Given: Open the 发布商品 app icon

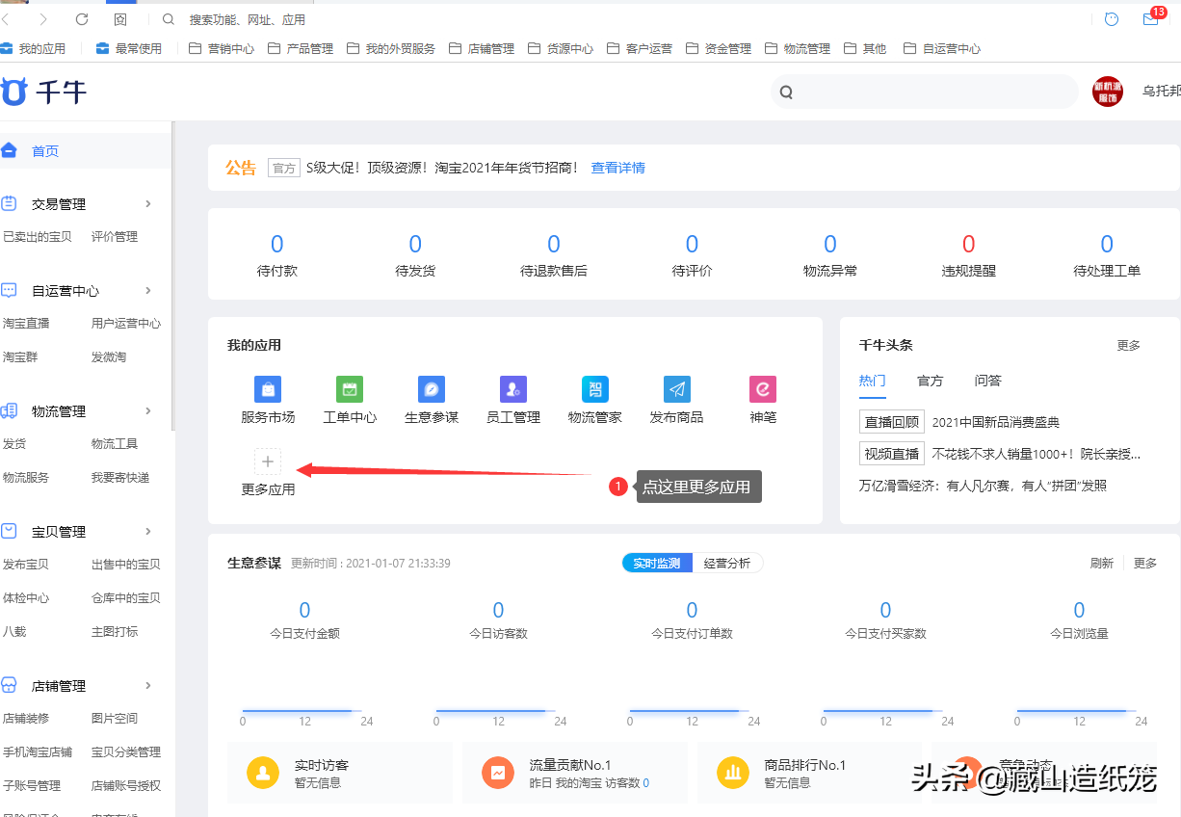Looking at the screenshot, I should [677, 389].
